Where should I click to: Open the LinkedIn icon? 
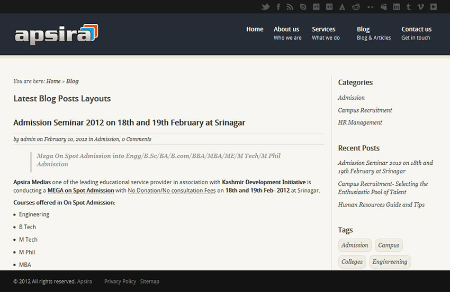(397, 6)
